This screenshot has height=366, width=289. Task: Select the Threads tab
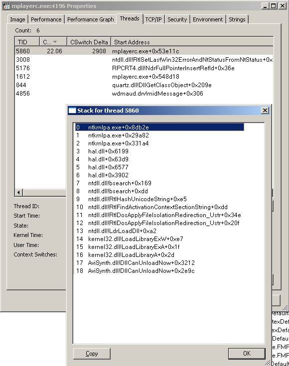[x=130, y=18]
